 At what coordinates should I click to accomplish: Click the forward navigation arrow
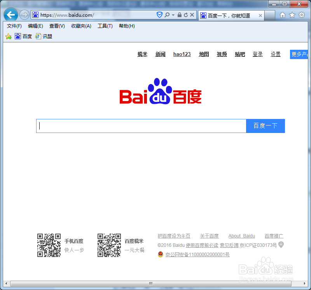[24, 15]
